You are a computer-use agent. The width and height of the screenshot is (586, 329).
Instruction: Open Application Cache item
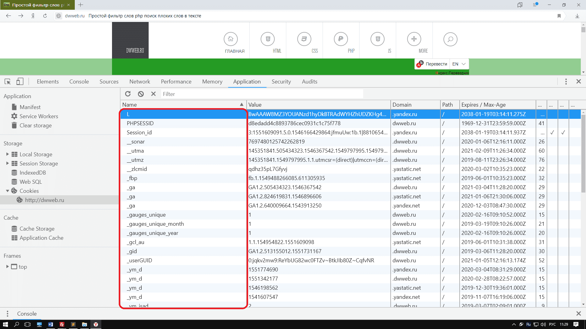point(42,238)
